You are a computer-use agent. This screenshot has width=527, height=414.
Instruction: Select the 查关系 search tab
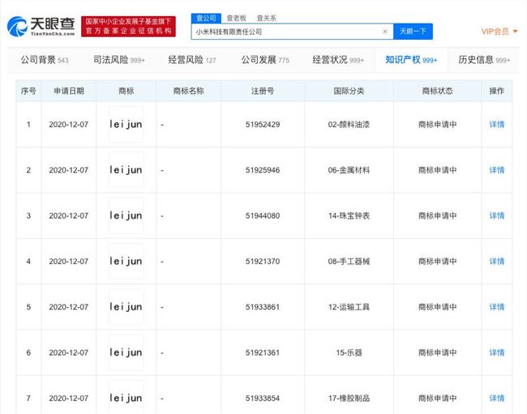tap(266, 18)
